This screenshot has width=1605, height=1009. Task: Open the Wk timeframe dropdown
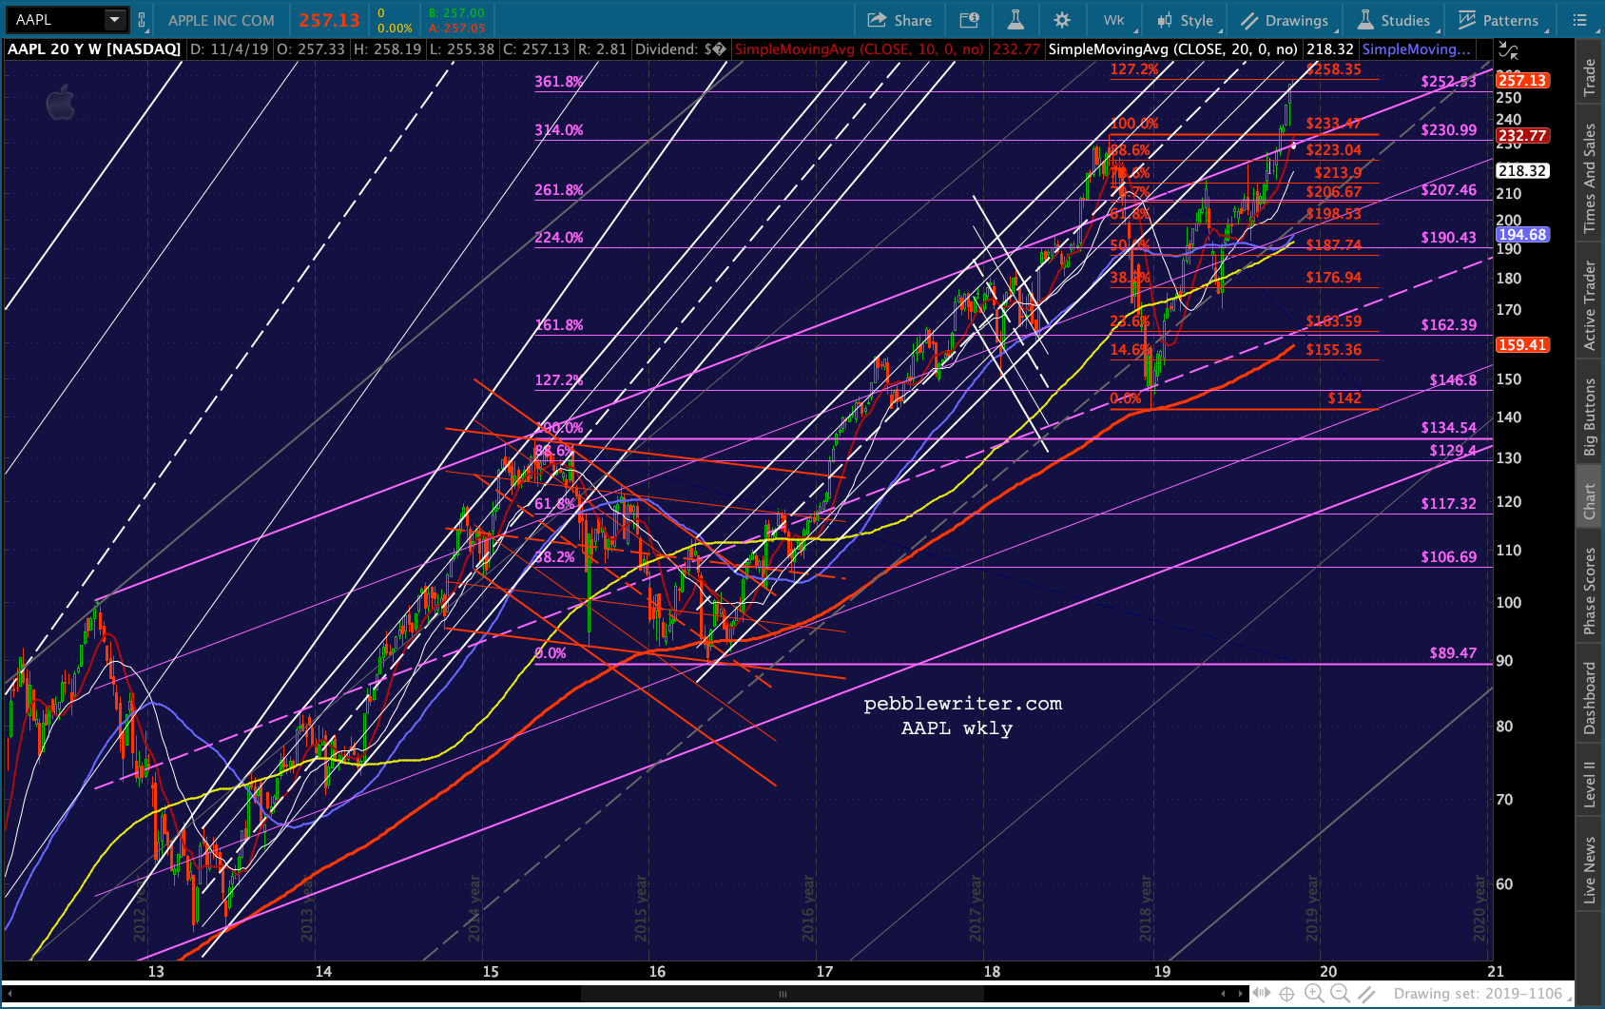pos(1114,20)
